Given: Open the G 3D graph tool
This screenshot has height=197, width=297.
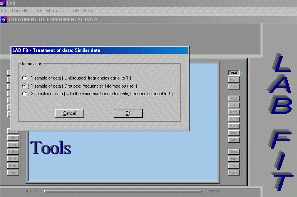Looking at the screenshot, I should click(234, 126).
